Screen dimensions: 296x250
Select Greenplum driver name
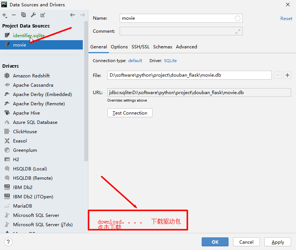click(25, 150)
